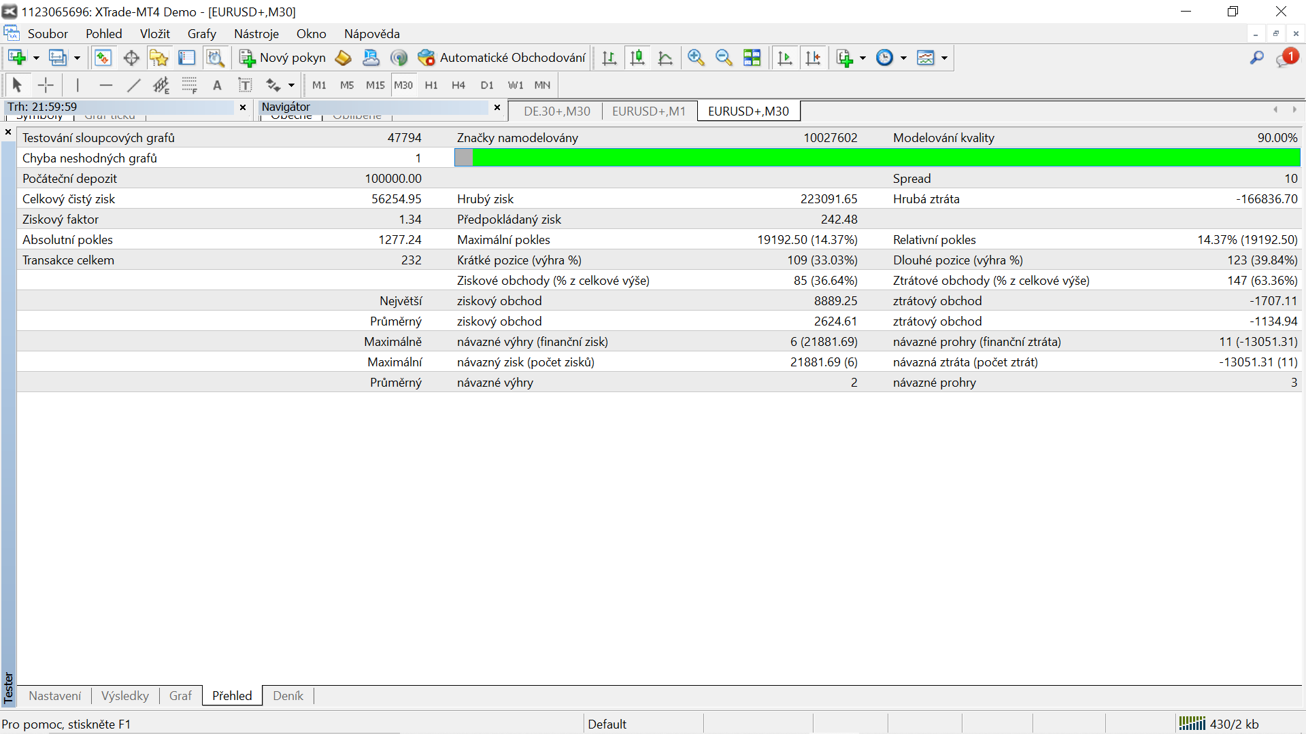Screen dimensions: 1306x734
Task: Click the green modeling quality progress bar
Action: [877, 158]
